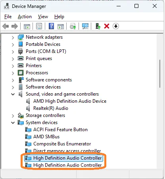Click the vertical scrollbar thumb
165x179 pixels.
160,74
